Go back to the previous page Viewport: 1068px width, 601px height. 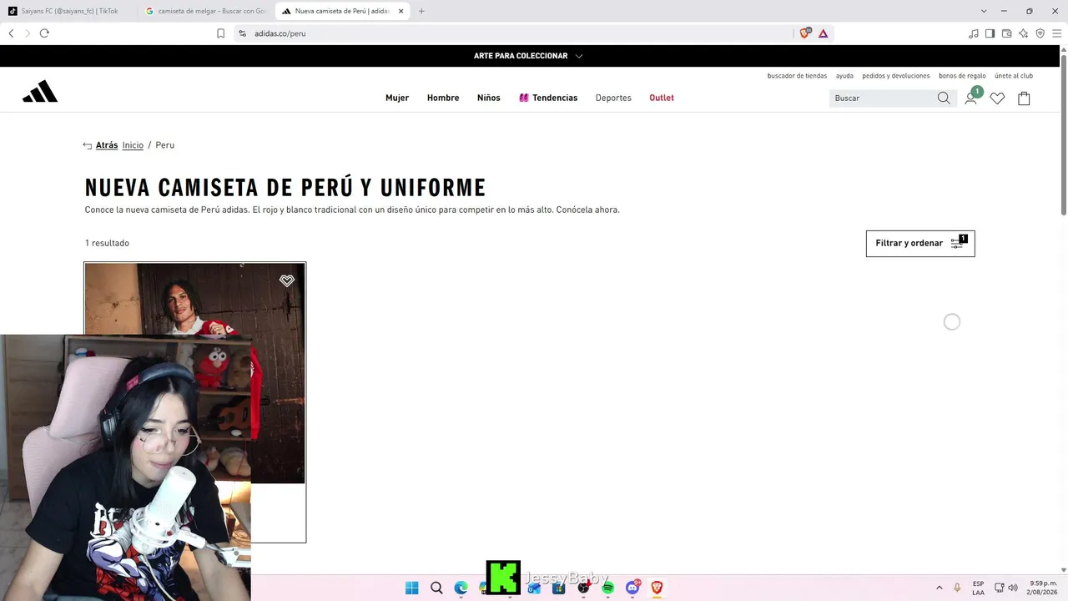(x=11, y=33)
